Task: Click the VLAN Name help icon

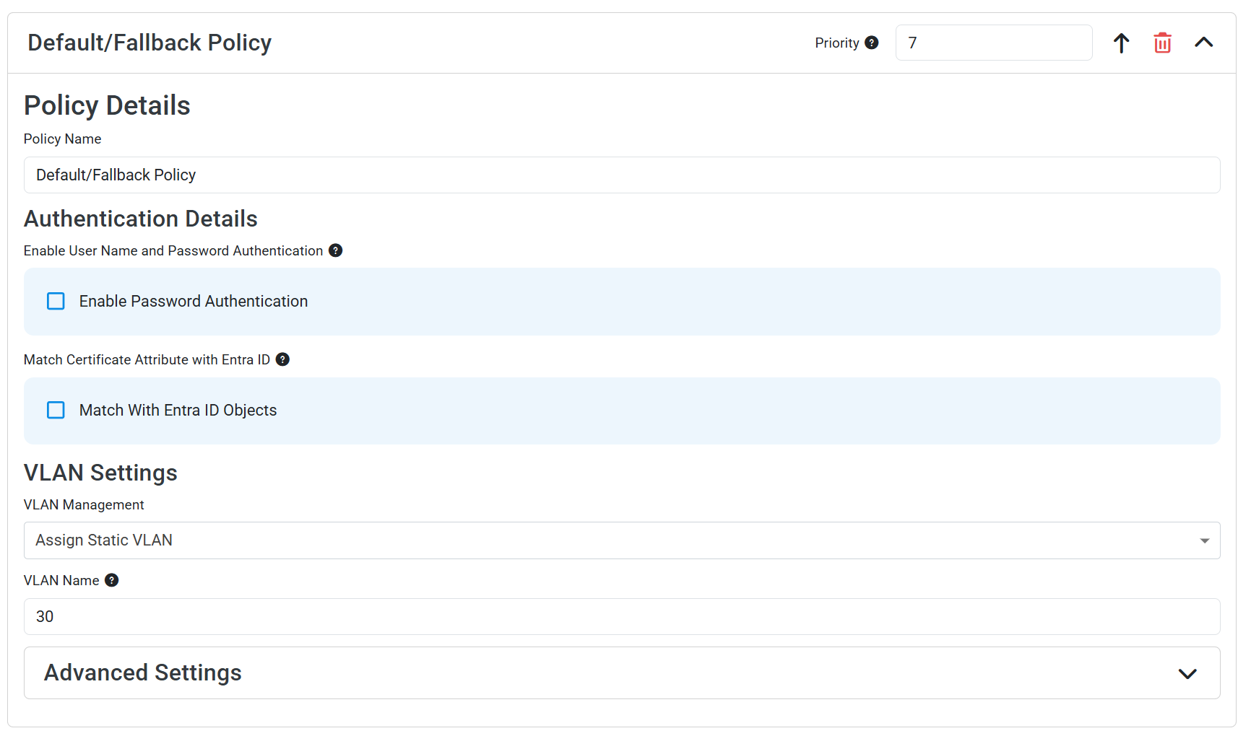Action: coord(111,580)
